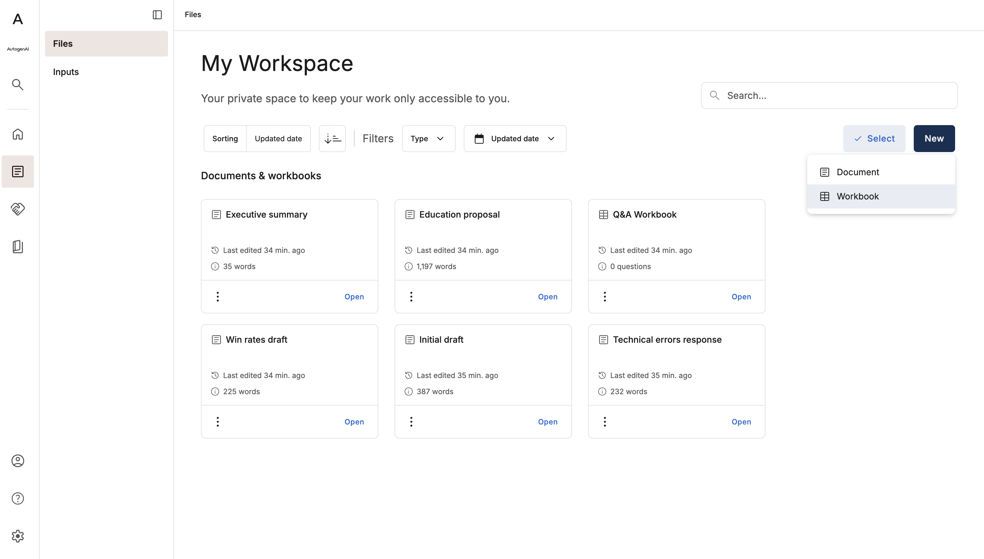
Task: Click the Files breadcrumb at top
Action: pos(193,14)
